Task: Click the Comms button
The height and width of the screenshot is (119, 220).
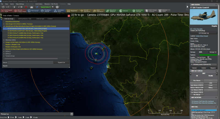Action: click(204, 68)
